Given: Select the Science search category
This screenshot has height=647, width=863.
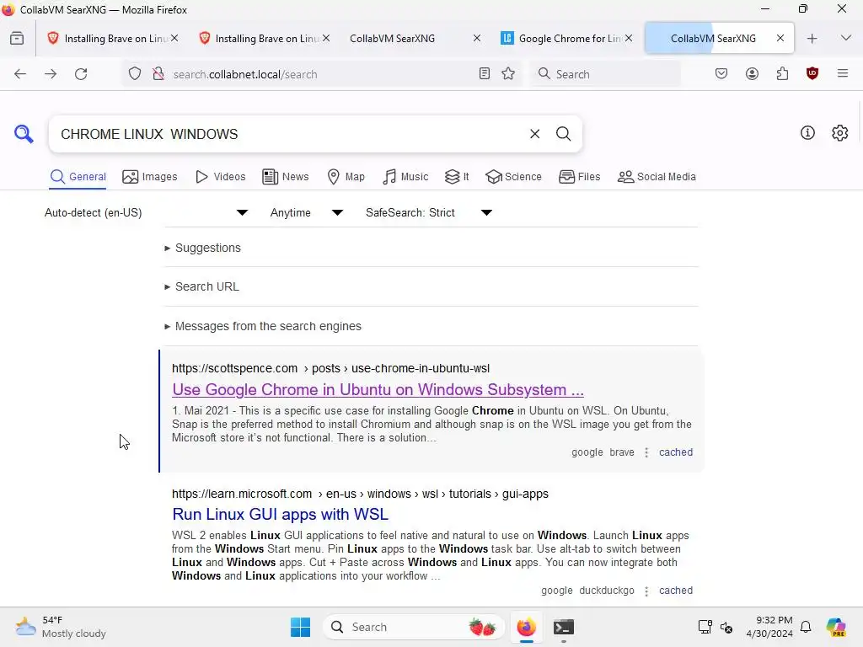Looking at the screenshot, I should (513, 177).
